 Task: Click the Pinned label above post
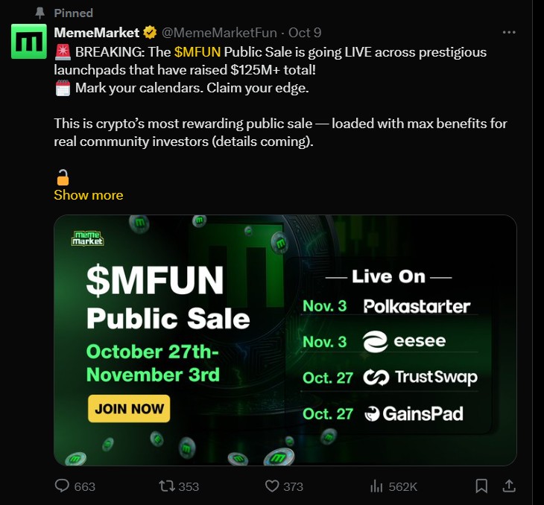click(74, 13)
